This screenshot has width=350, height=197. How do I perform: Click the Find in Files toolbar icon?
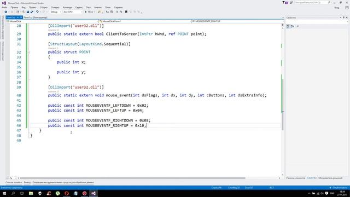coord(100,12)
